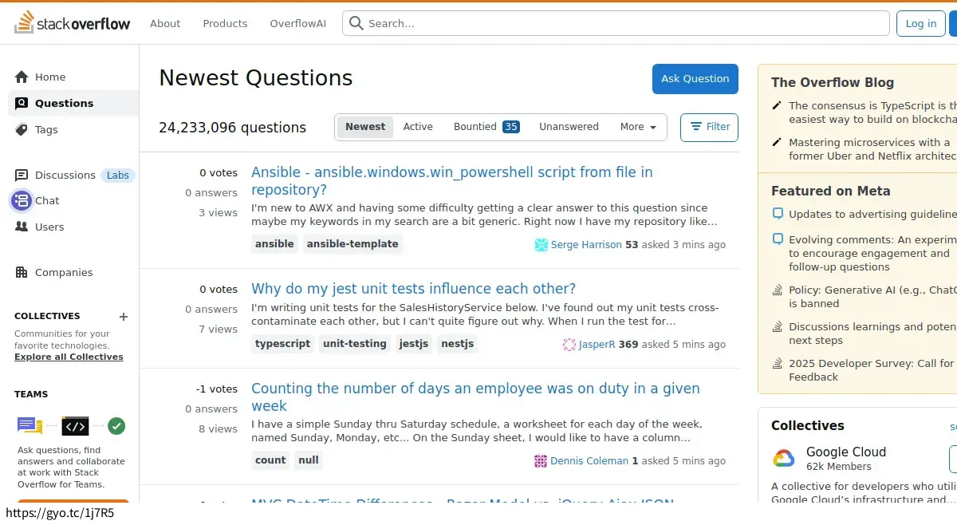Click the Labs badge next to Discussions
The image size is (957, 521).
(117, 175)
